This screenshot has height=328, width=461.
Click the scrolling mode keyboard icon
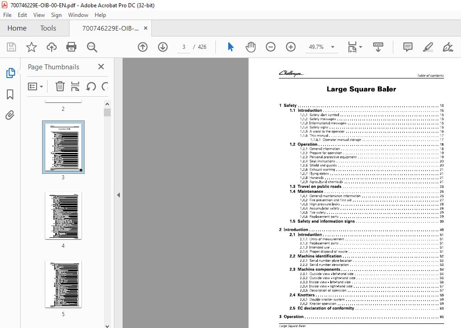pos(378,47)
